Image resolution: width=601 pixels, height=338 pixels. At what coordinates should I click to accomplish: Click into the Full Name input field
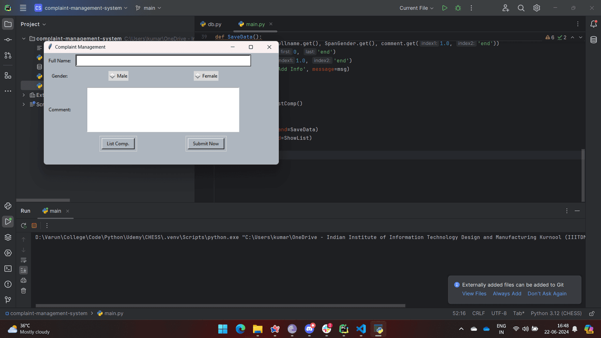click(x=163, y=61)
